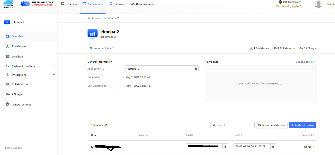Open Fair use policy applies link

click(x=289, y=6)
